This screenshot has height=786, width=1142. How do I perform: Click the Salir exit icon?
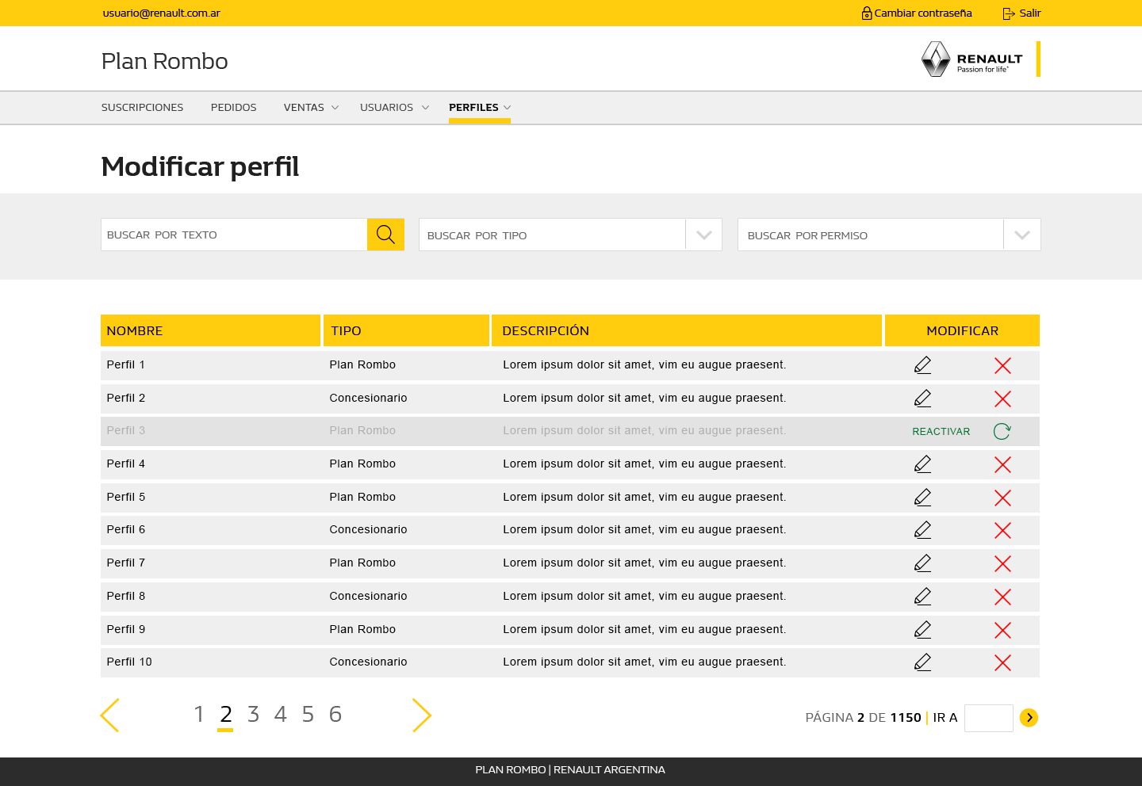pos(1008,13)
